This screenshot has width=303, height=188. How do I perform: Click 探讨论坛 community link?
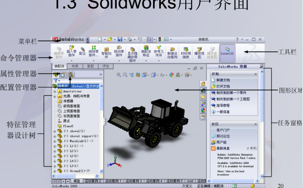click(x=223, y=136)
